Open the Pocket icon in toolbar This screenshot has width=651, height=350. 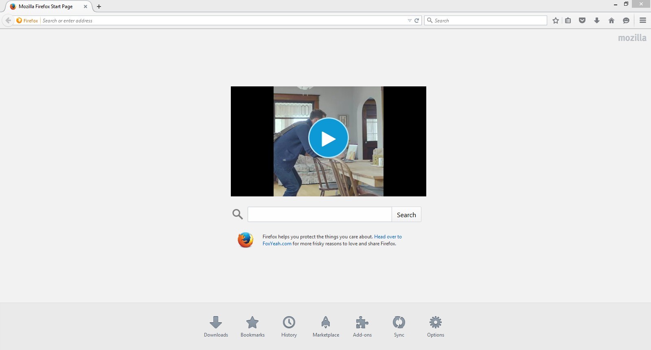coord(582,20)
